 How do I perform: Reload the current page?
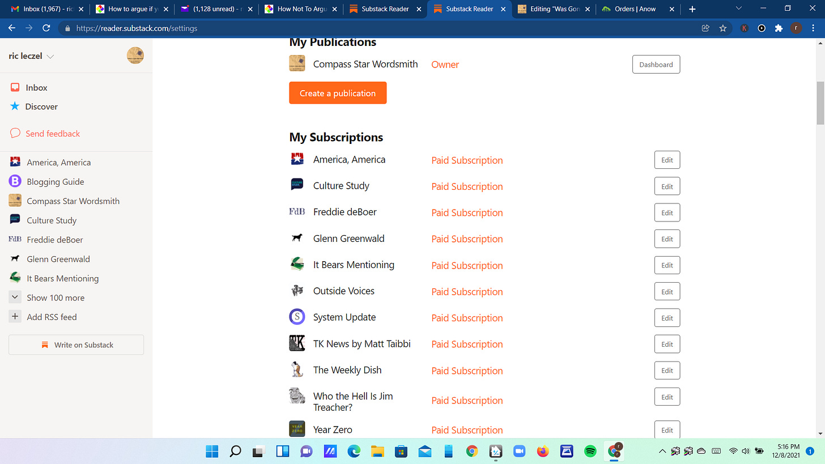click(46, 28)
